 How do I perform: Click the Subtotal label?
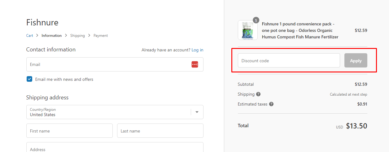coord(246,84)
